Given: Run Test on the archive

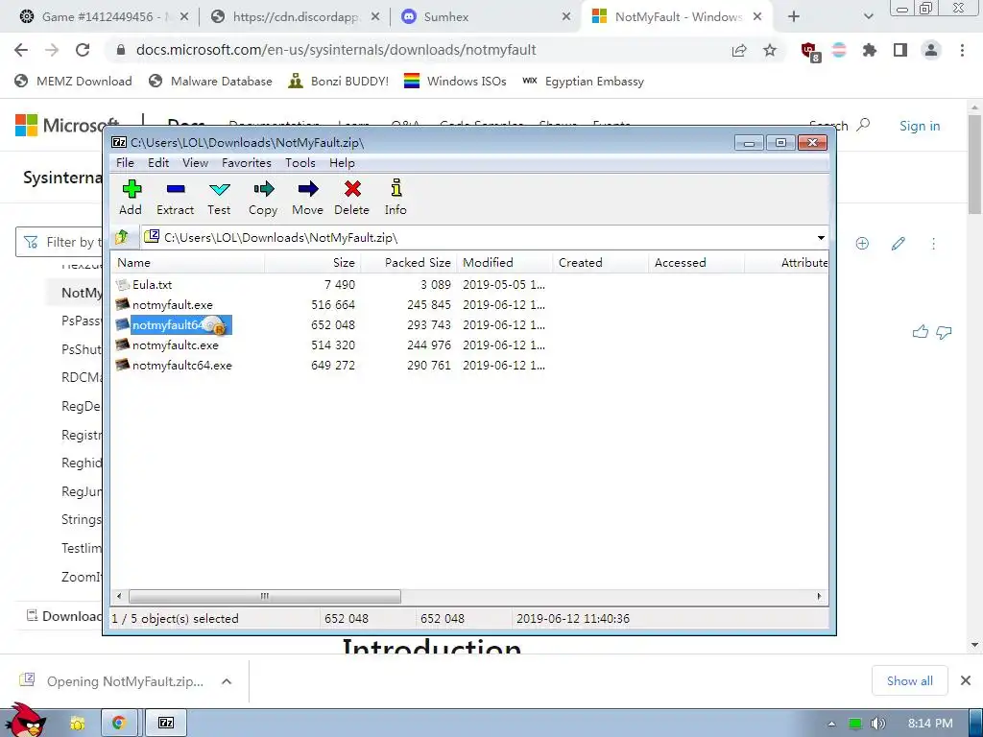Looking at the screenshot, I should (x=219, y=197).
